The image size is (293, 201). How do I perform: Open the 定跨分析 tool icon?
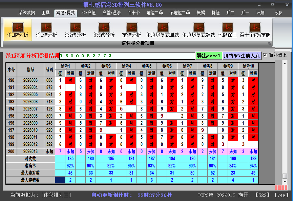[x=132, y=30]
